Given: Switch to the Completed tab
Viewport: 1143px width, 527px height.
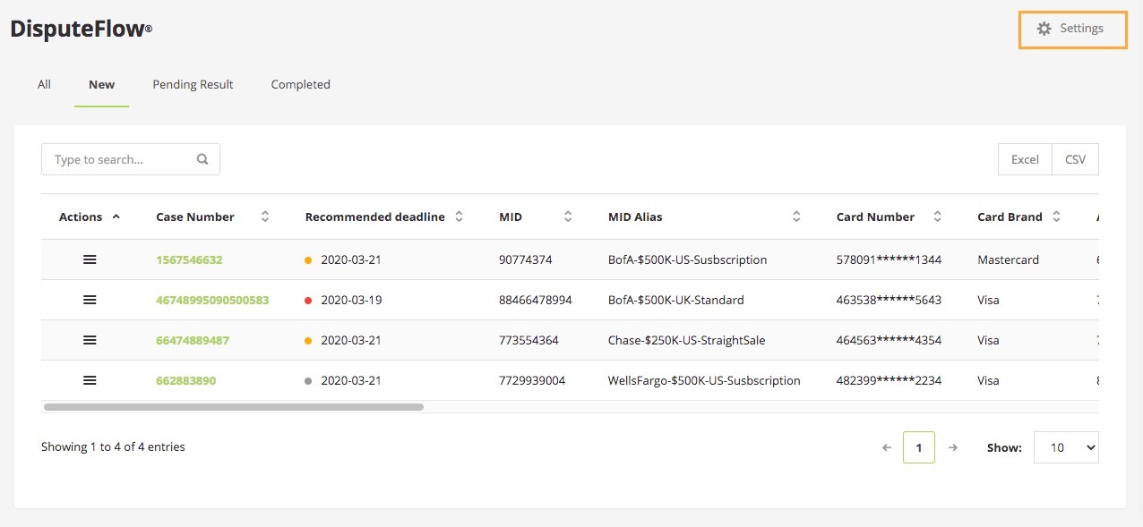Looking at the screenshot, I should tap(300, 83).
